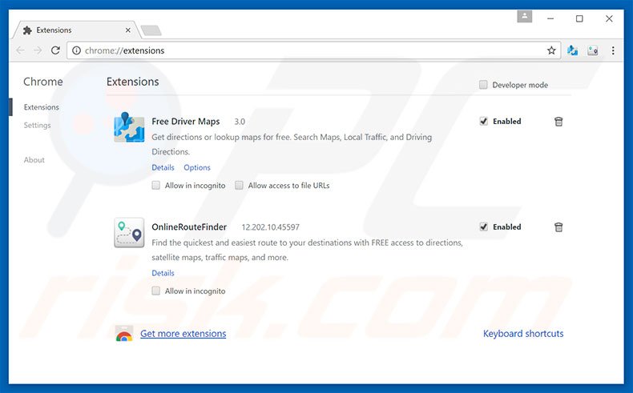The image size is (633, 393).
Task: Open the Chrome three-dot menu
Action: [x=613, y=50]
